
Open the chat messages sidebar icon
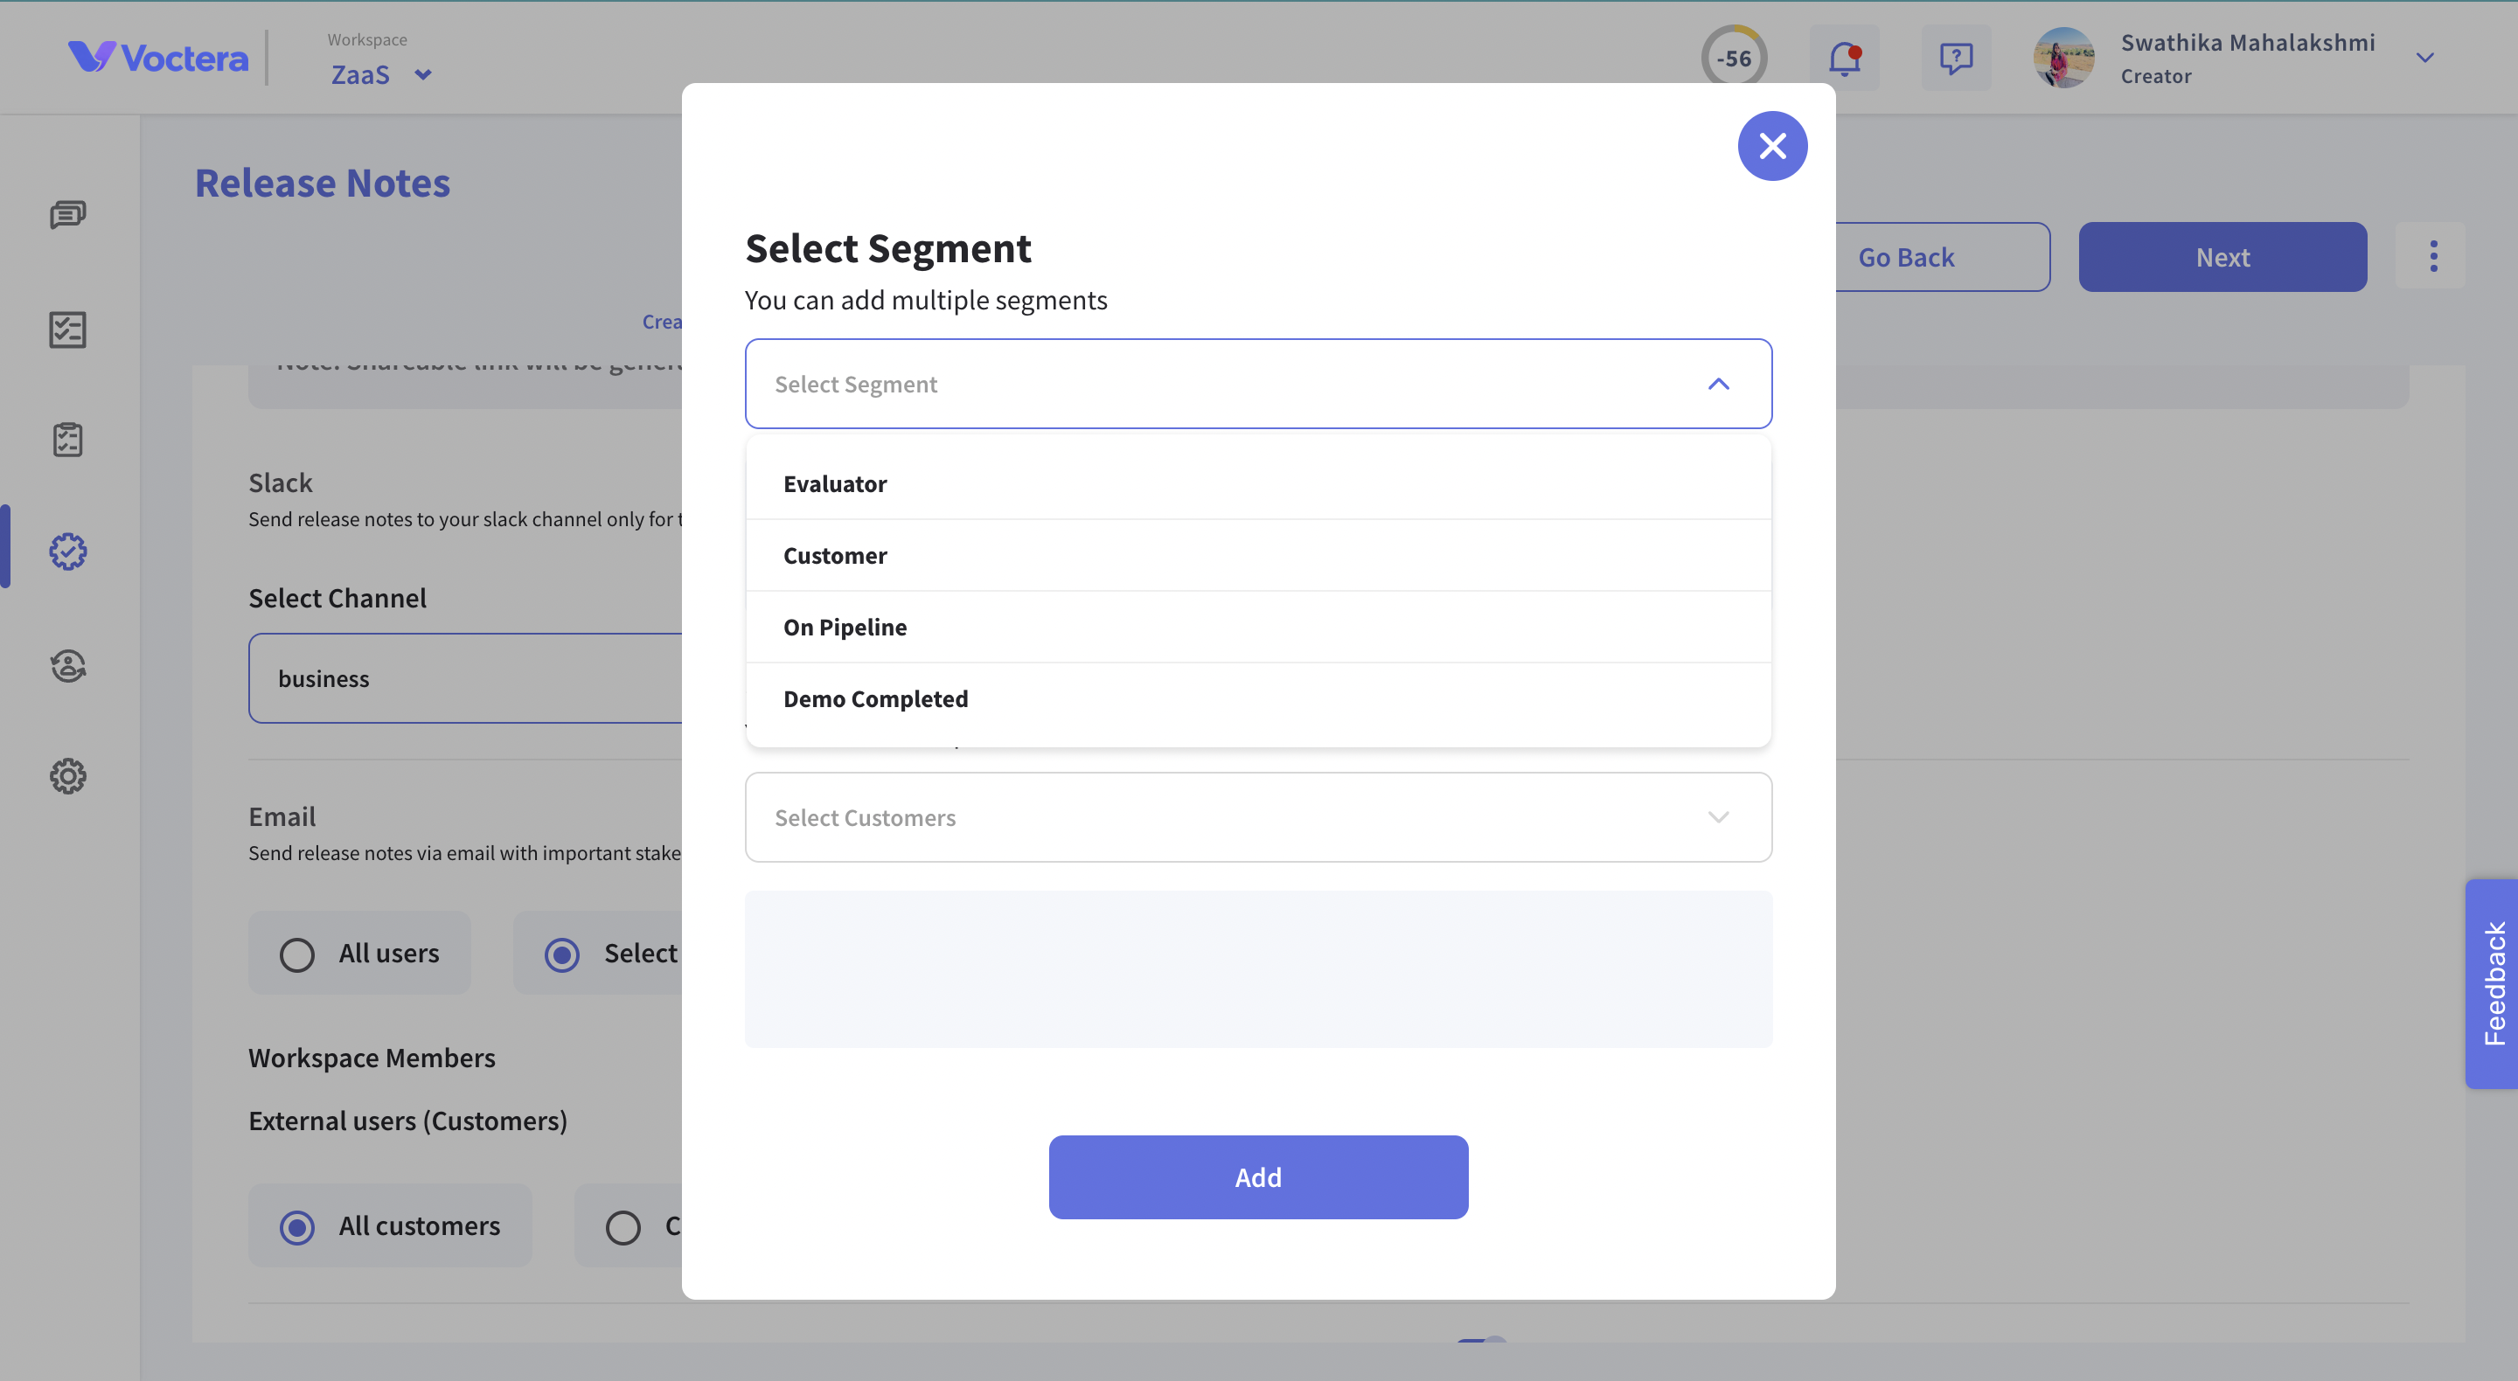(x=67, y=214)
